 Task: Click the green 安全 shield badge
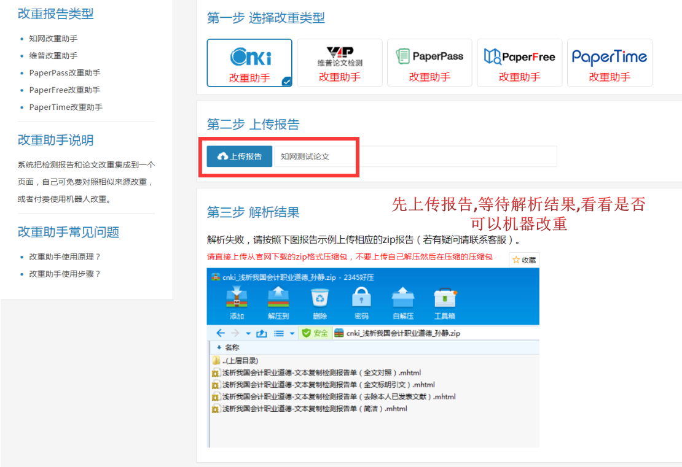[x=315, y=333]
